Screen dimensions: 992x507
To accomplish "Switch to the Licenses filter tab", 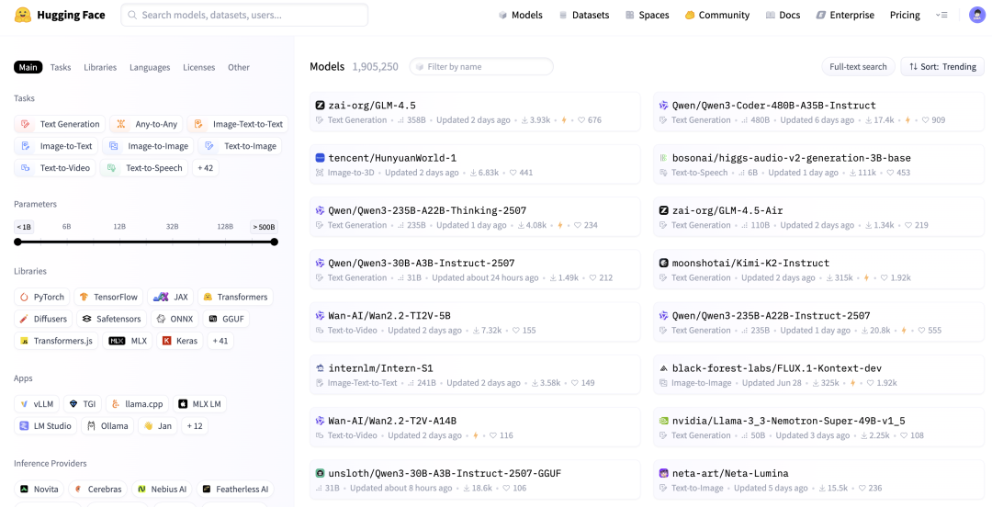I will coord(199,67).
